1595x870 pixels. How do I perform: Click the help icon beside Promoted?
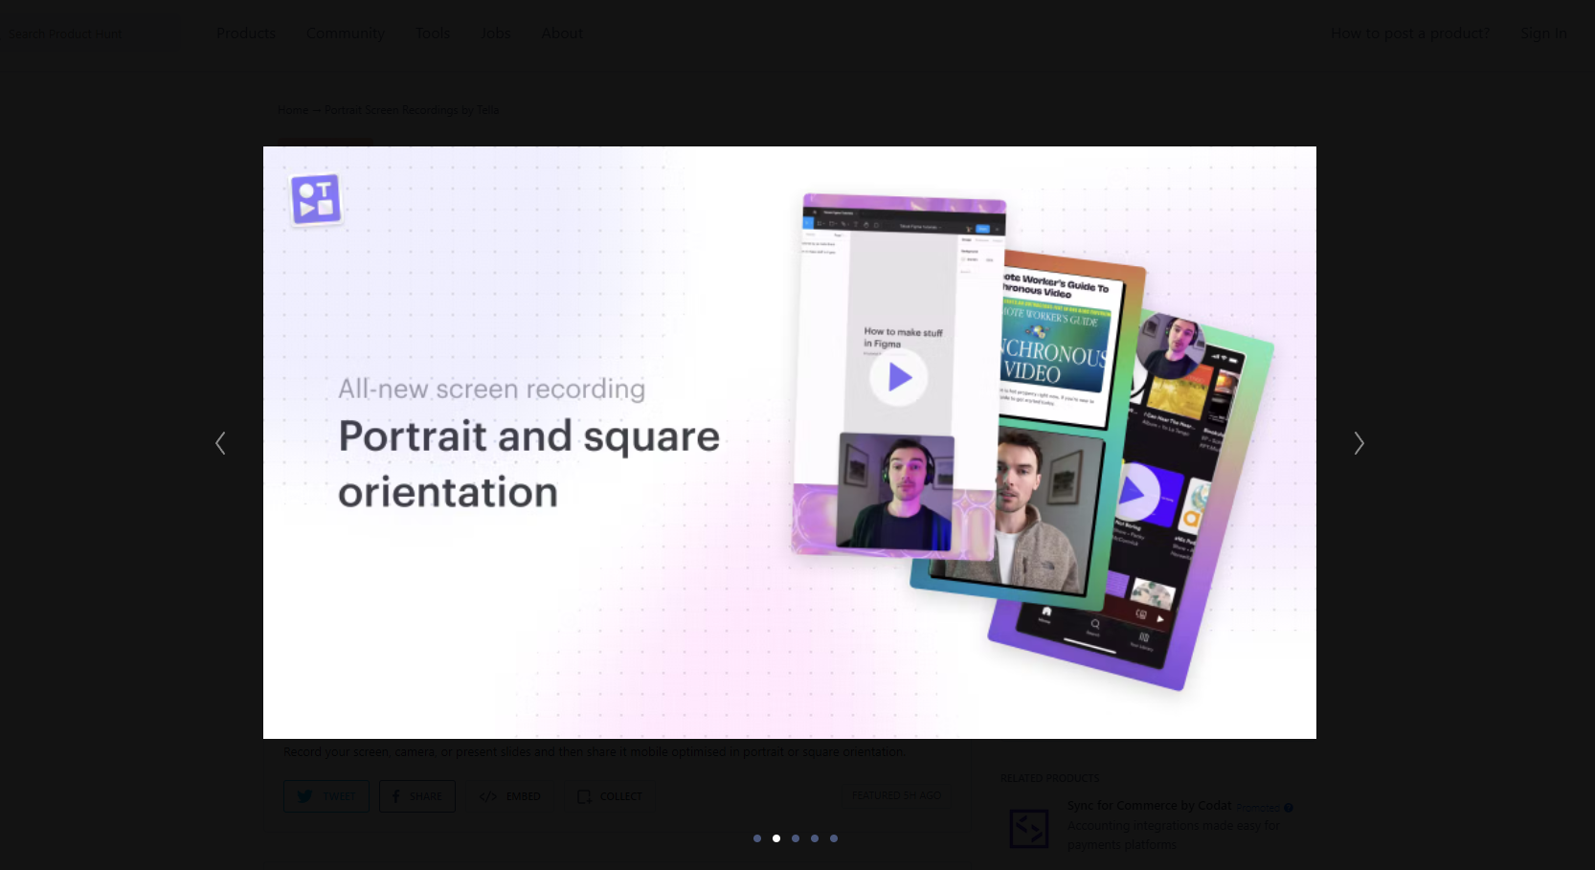(x=1289, y=808)
